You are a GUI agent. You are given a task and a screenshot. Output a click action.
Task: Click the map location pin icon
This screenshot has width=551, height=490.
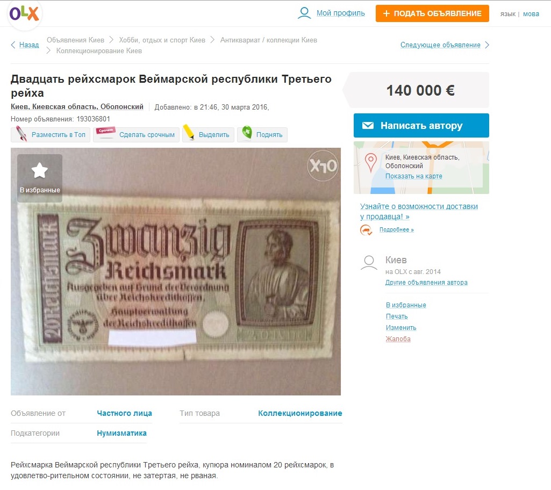click(x=371, y=163)
